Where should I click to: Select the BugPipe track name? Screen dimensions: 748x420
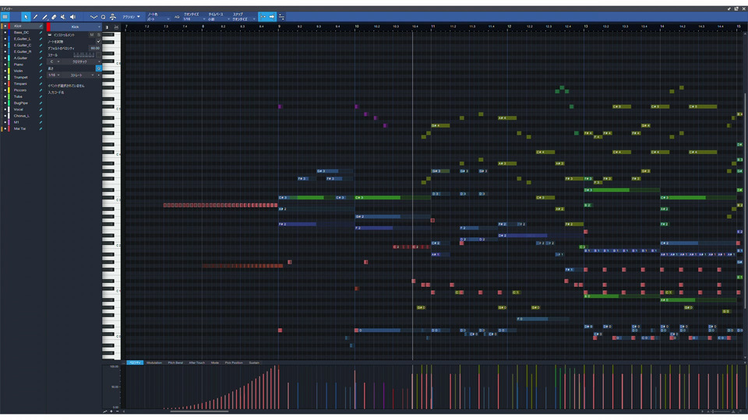[x=20, y=103]
